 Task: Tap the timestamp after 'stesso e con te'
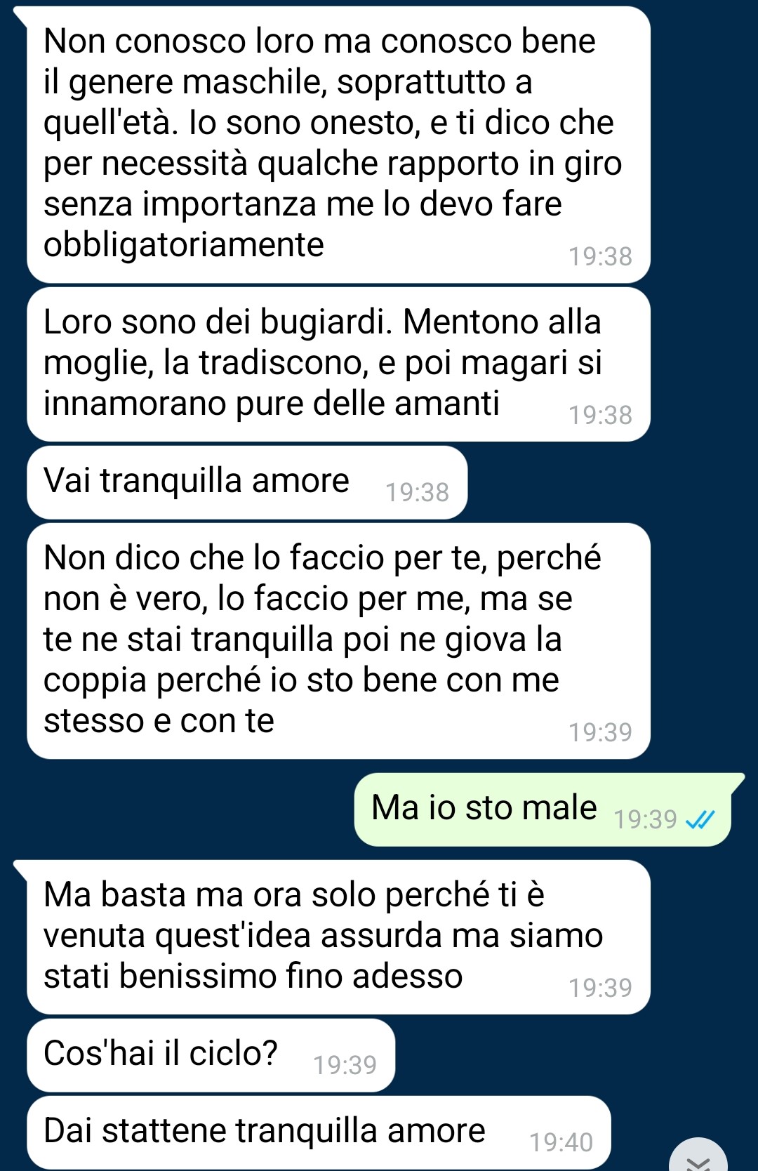[600, 732]
